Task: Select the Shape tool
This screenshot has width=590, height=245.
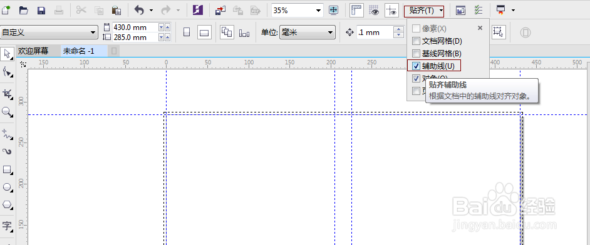Action: (7, 71)
